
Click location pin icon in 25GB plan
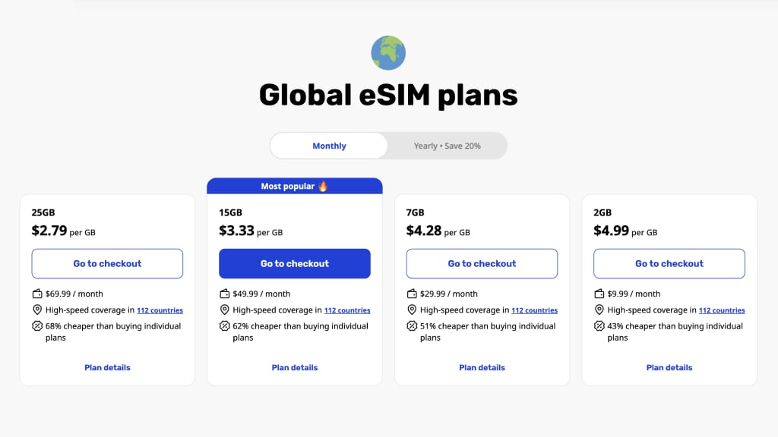coord(37,310)
